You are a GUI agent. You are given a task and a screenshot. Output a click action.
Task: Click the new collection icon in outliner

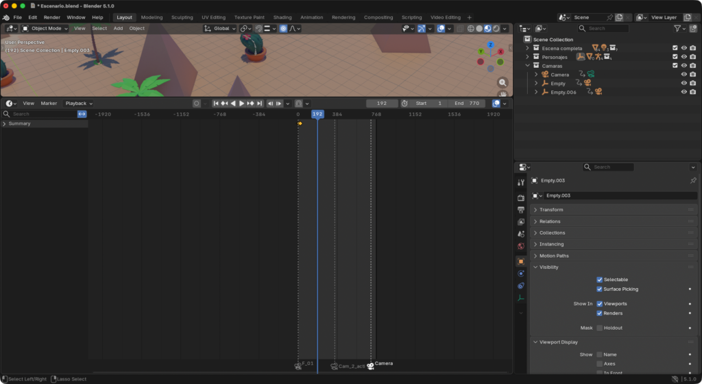pyautogui.click(x=692, y=28)
